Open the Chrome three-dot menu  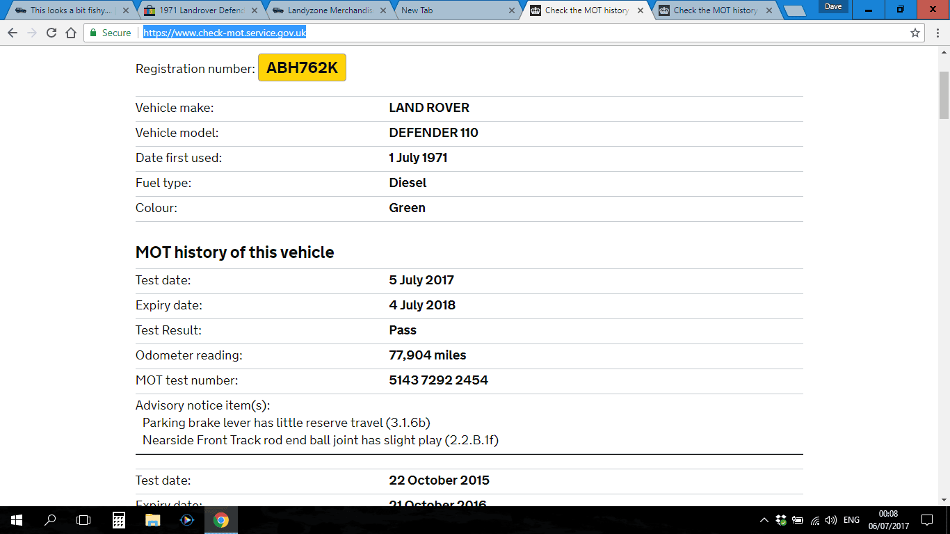[937, 33]
